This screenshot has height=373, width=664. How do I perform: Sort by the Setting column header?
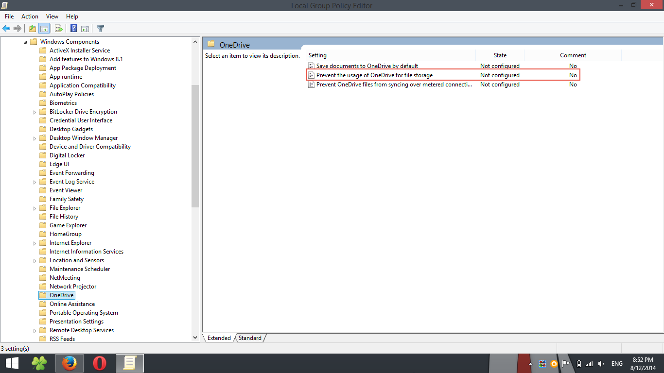click(391, 55)
